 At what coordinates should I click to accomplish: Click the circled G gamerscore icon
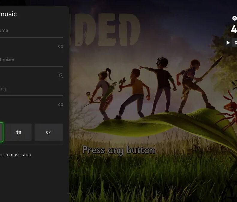234,19
